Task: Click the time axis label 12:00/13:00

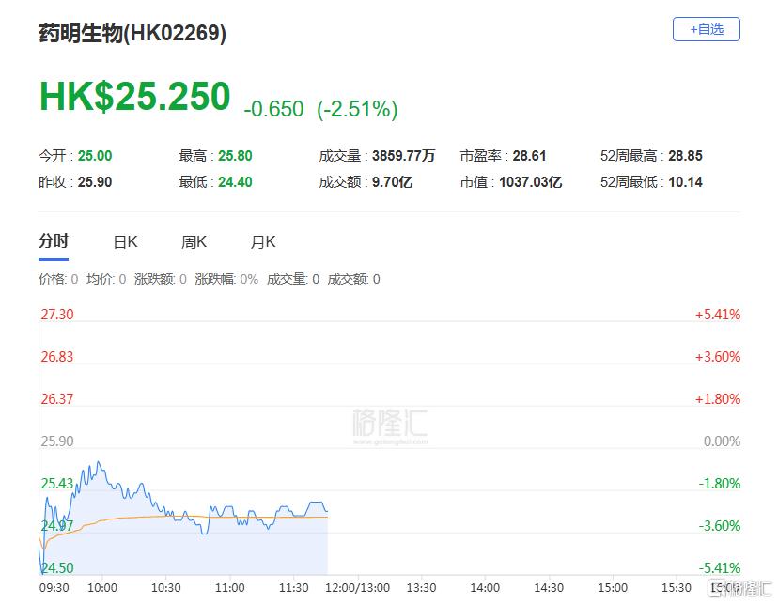Action: pos(357,588)
